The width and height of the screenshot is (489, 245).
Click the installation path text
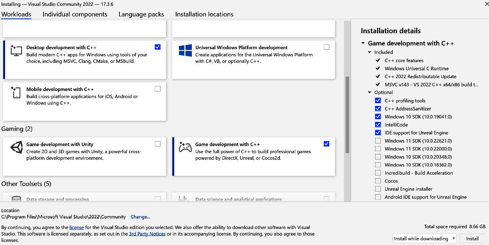(64, 217)
